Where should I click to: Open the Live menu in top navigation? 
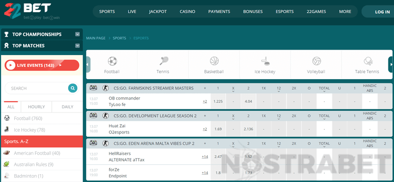[132, 12]
